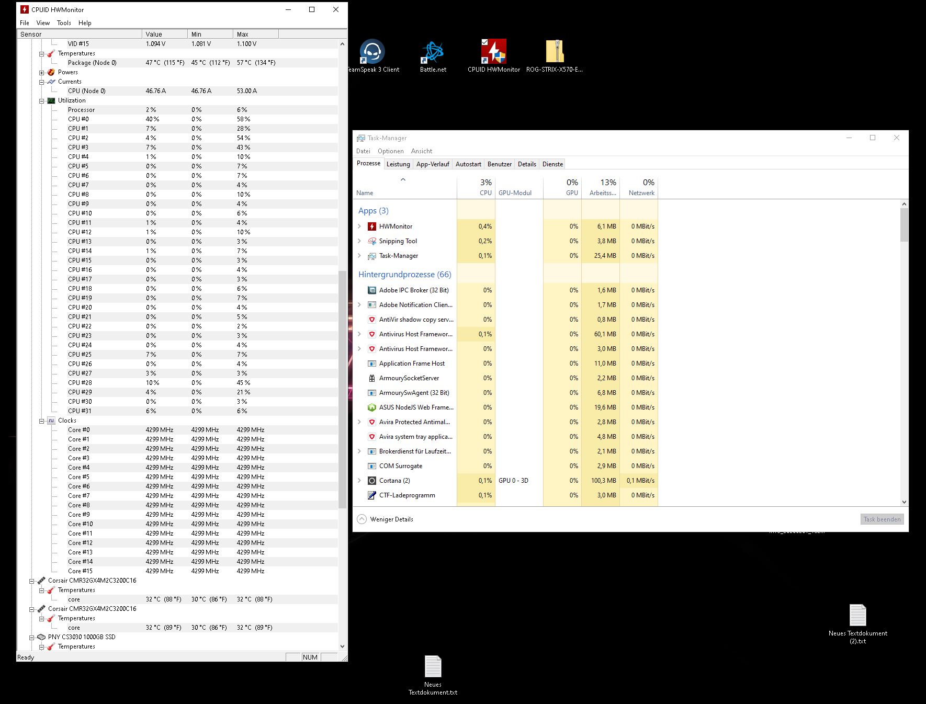This screenshot has height=704, width=926.
Task: Click Powers flame icon in HWMonitor tree
Action: 51,72
